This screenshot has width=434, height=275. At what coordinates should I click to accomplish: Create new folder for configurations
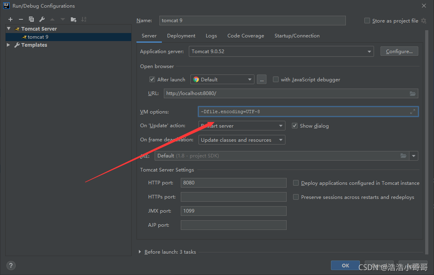[x=73, y=19]
